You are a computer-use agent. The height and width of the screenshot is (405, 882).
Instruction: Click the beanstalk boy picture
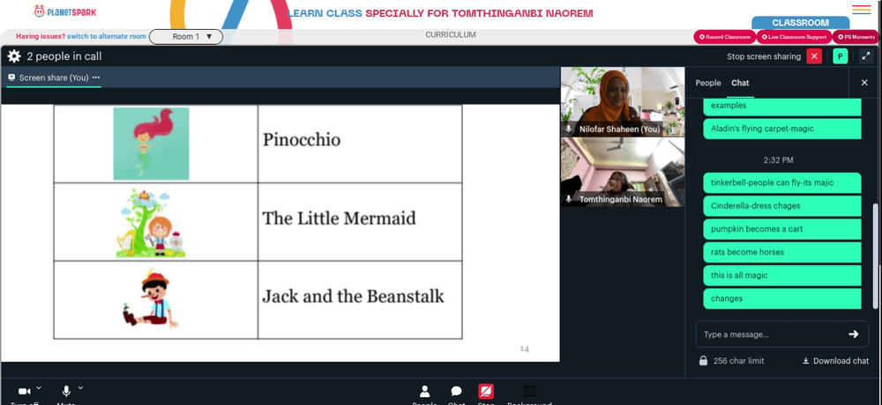point(150,223)
